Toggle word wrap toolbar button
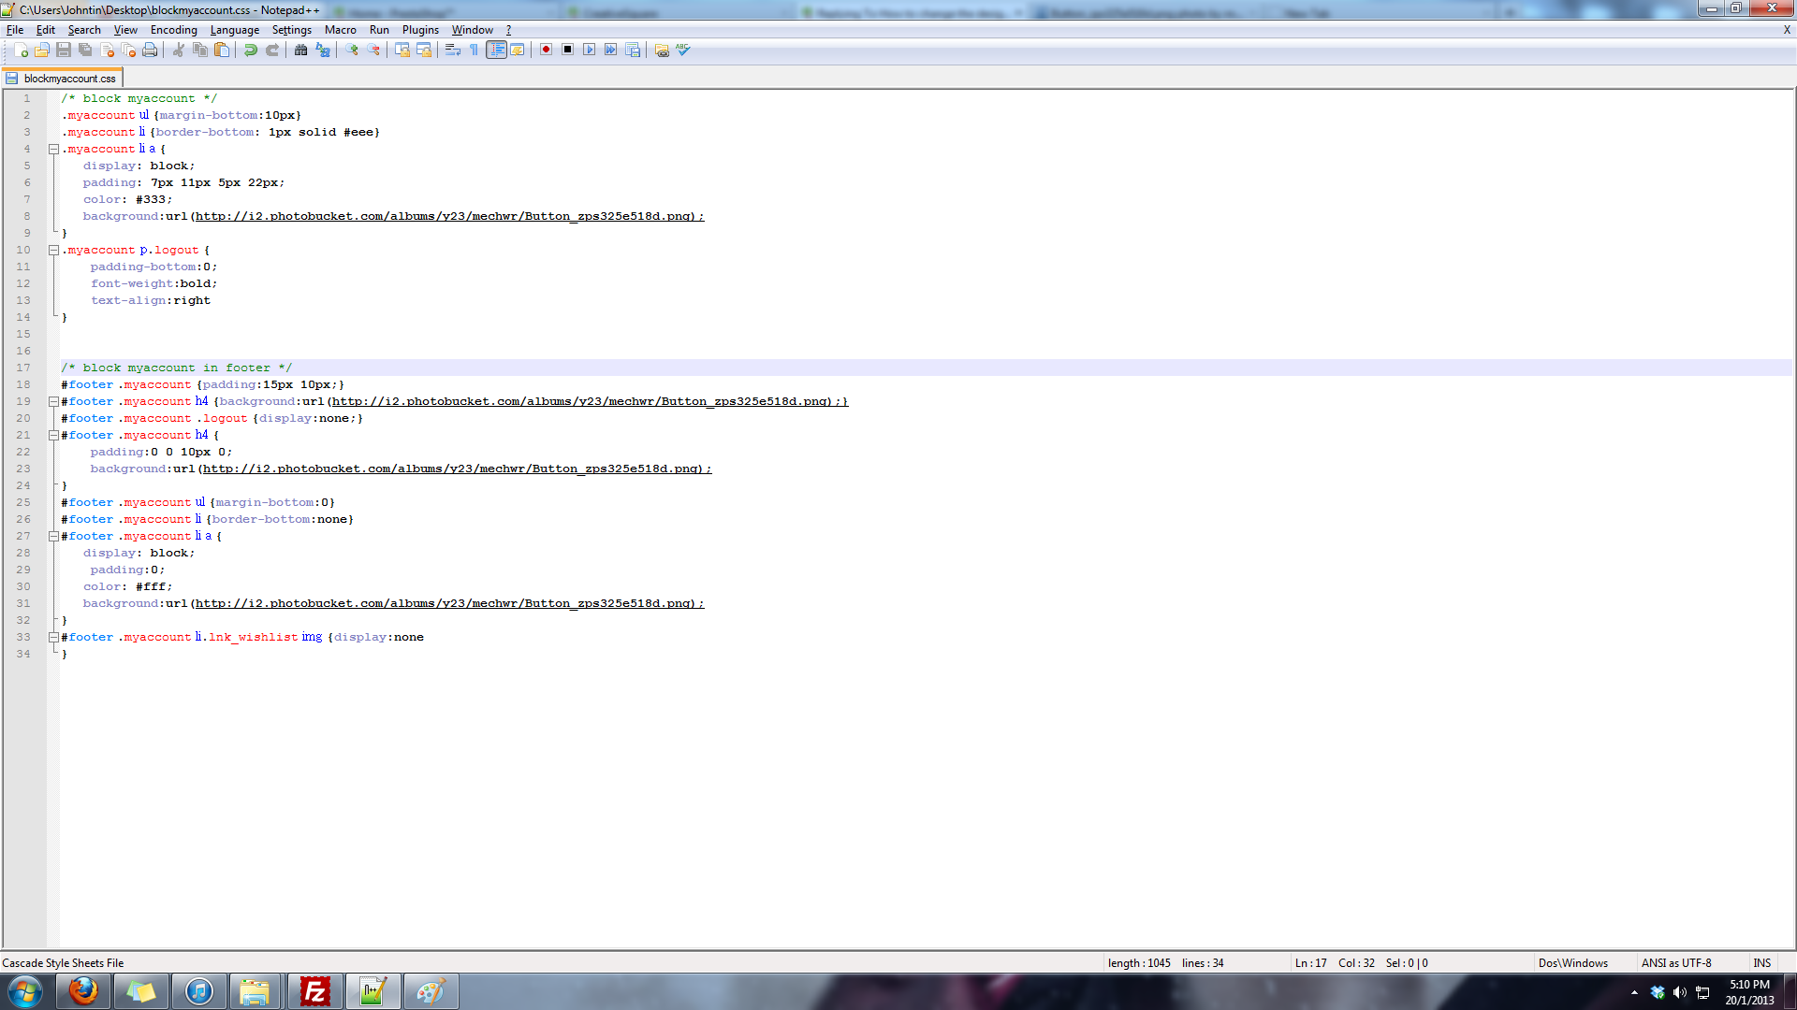Image resolution: width=1797 pixels, height=1010 pixels. click(453, 50)
